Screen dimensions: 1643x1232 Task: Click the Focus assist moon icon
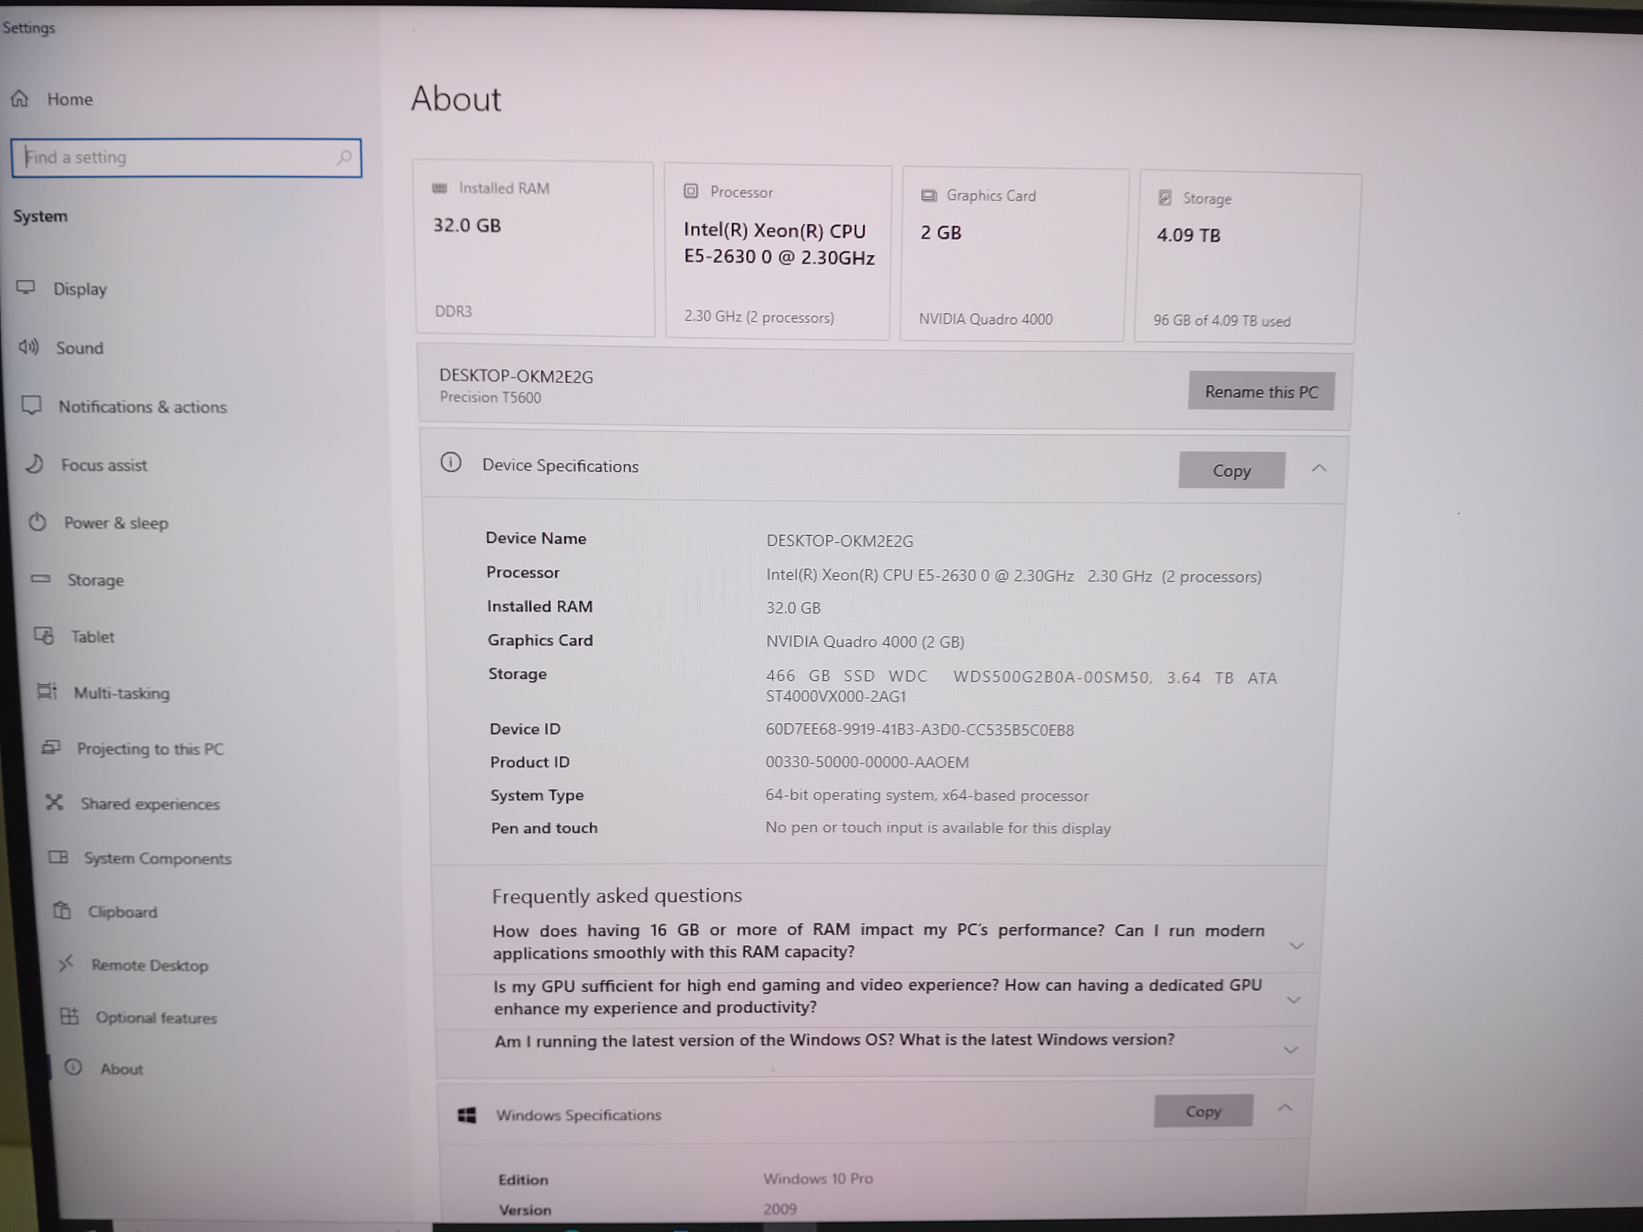34,464
